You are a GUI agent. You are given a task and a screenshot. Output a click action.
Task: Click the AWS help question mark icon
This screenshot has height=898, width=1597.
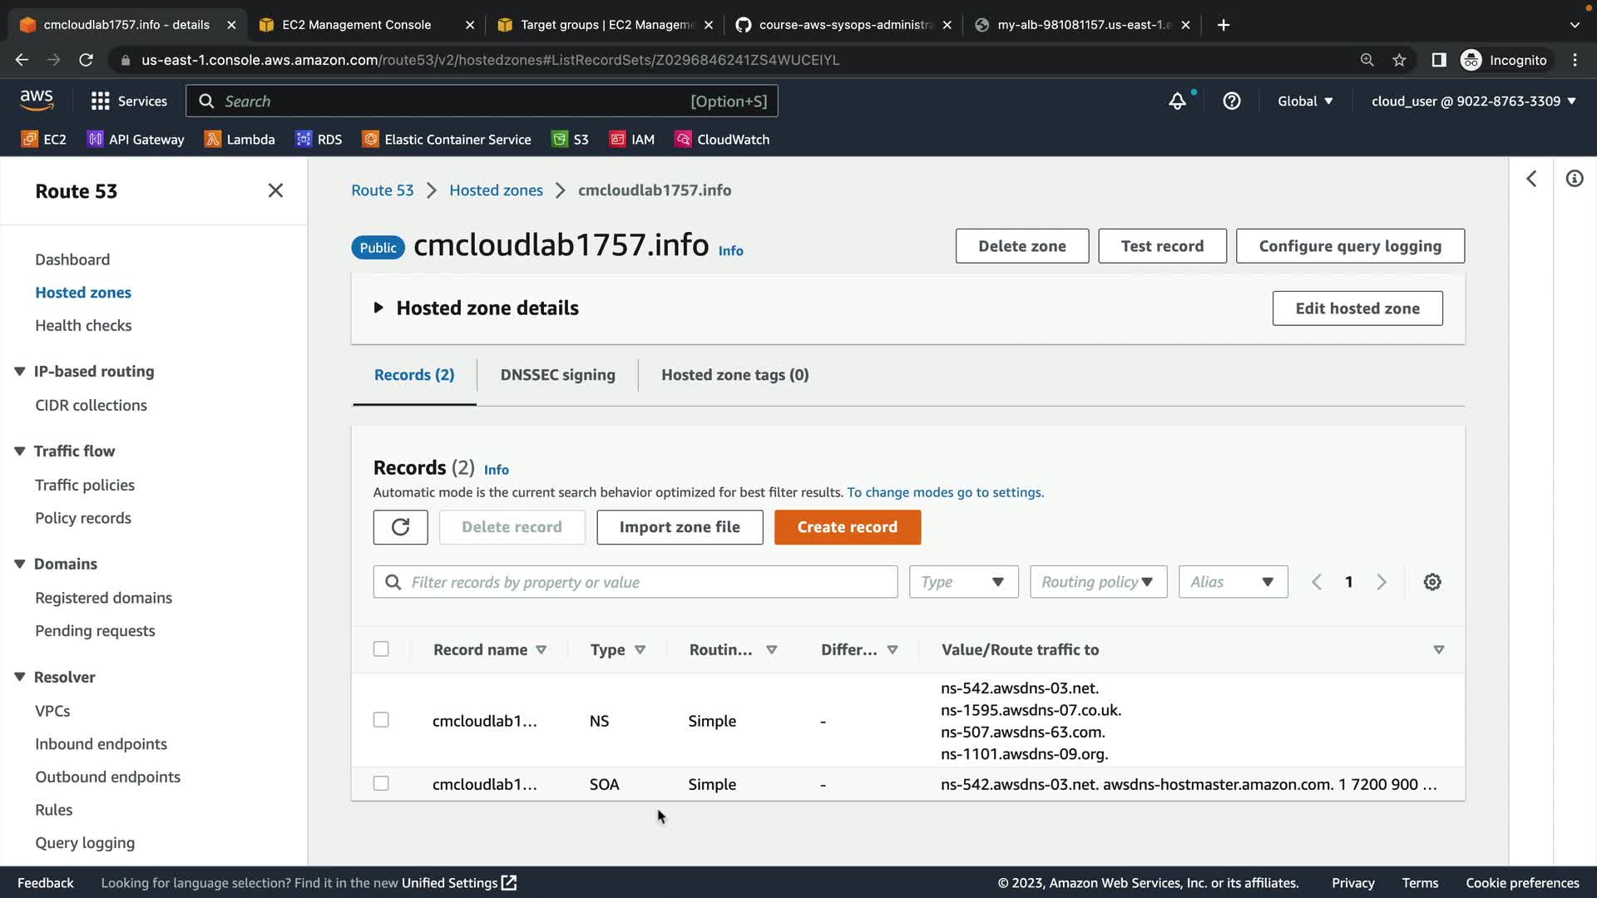pyautogui.click(x=1232, y=101)
